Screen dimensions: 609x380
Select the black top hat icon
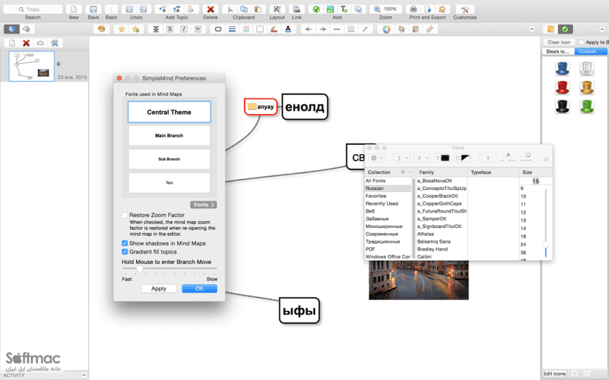562,106
